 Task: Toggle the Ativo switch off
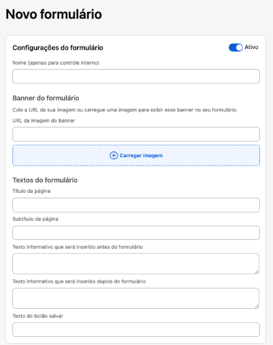point(235,47)
